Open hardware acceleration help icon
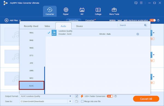Image resolution: width=164 pixels, height=106 pixels. (158, 20)
